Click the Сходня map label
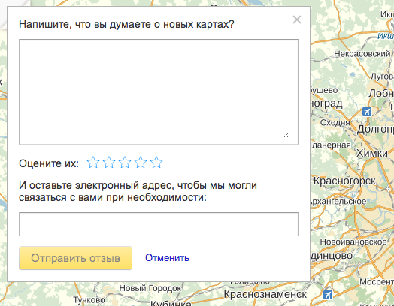The width and height of the screenshot is (394, 306). tap(335, 123)
